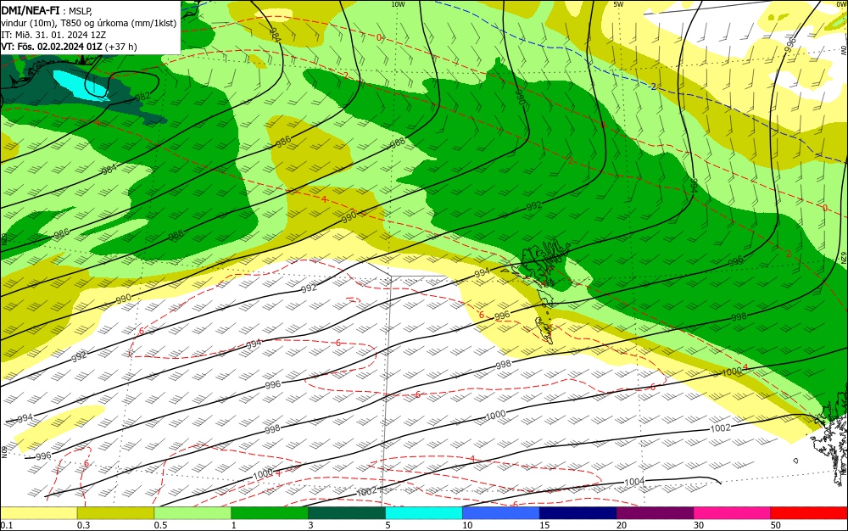This screenshot has height=531, width=848.
Task: Click the "982" isobar label
Action: click(x=142, y=97)
